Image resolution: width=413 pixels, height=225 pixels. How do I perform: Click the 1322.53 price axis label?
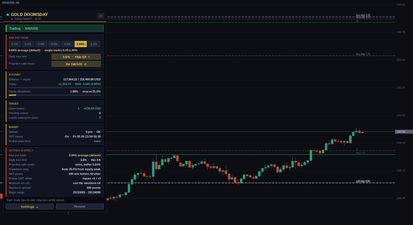pos(401,88)
